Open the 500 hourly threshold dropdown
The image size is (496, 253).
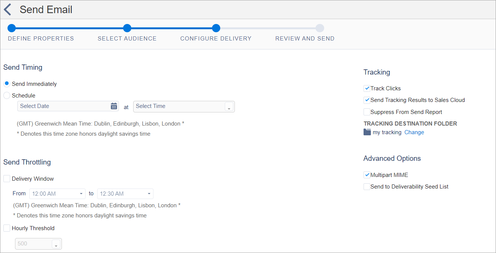(56, 244)
